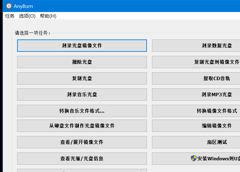
Task: Run the 扇区测试 task
Action: pos(196,142)
